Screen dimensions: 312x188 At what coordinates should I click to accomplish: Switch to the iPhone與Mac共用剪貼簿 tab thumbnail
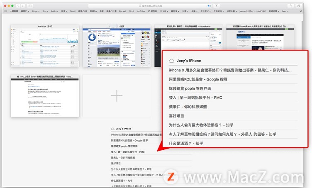(260, 37)
